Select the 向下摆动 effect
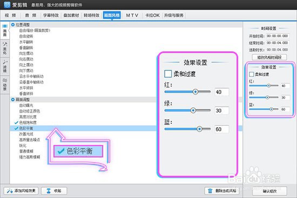 (26, 71)
